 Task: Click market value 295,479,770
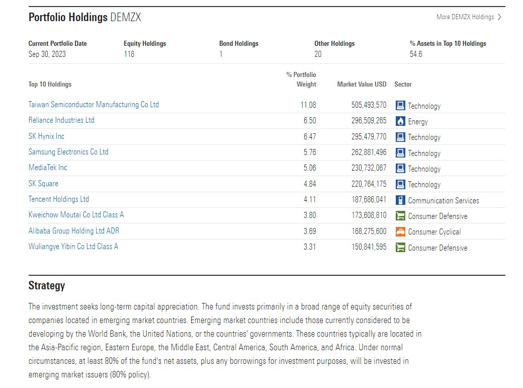(369, 136)
